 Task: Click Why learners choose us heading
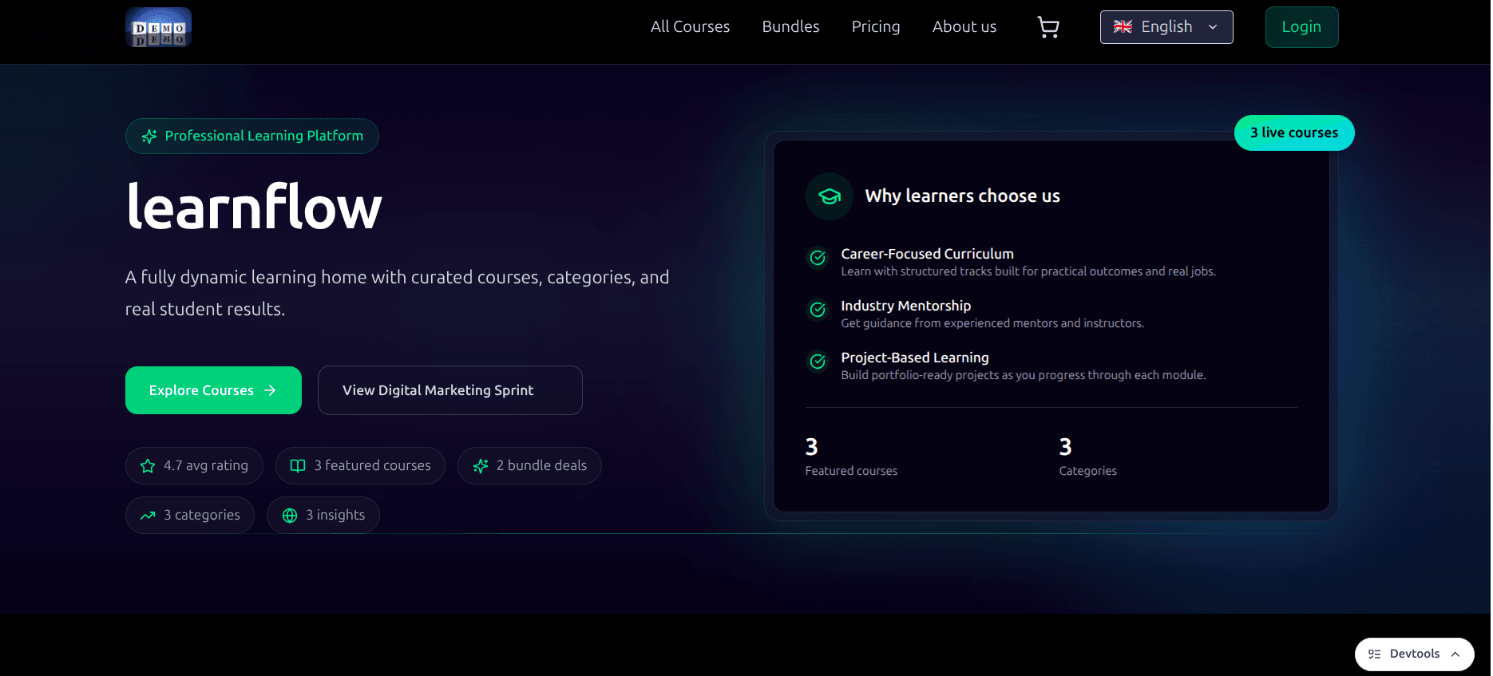(x=962, y=196)
